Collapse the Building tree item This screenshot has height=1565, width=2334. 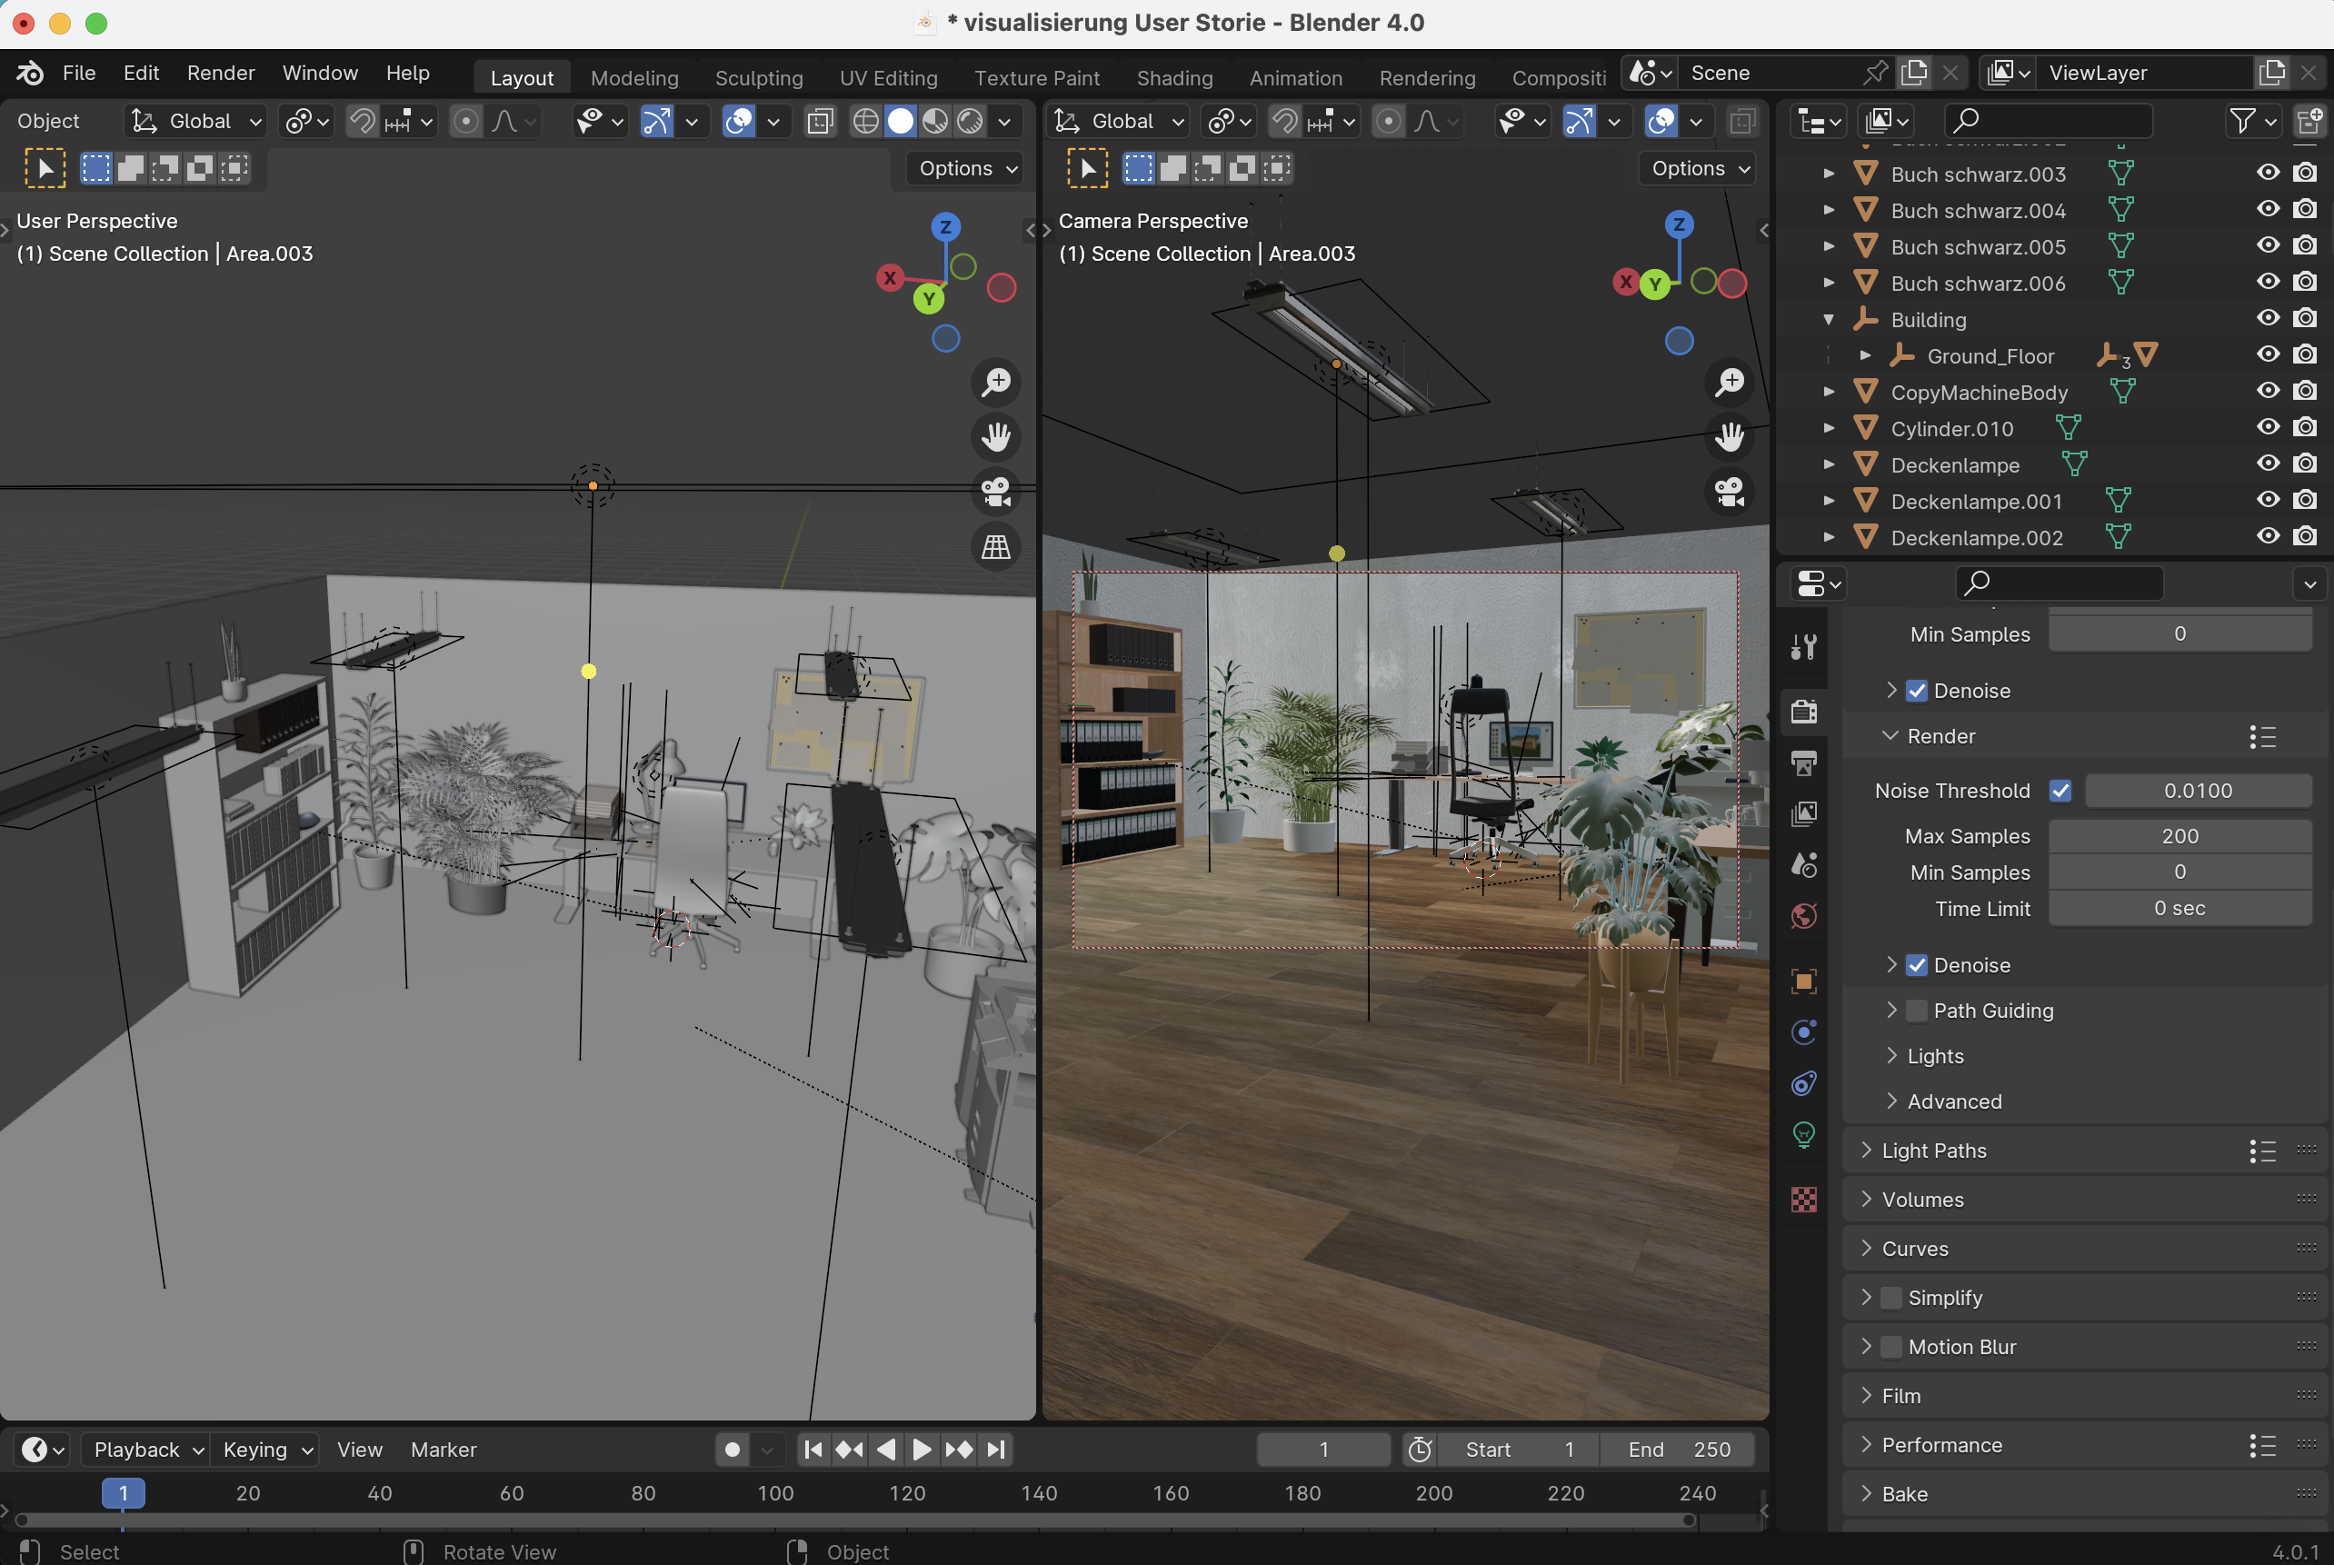(1828, 319)
